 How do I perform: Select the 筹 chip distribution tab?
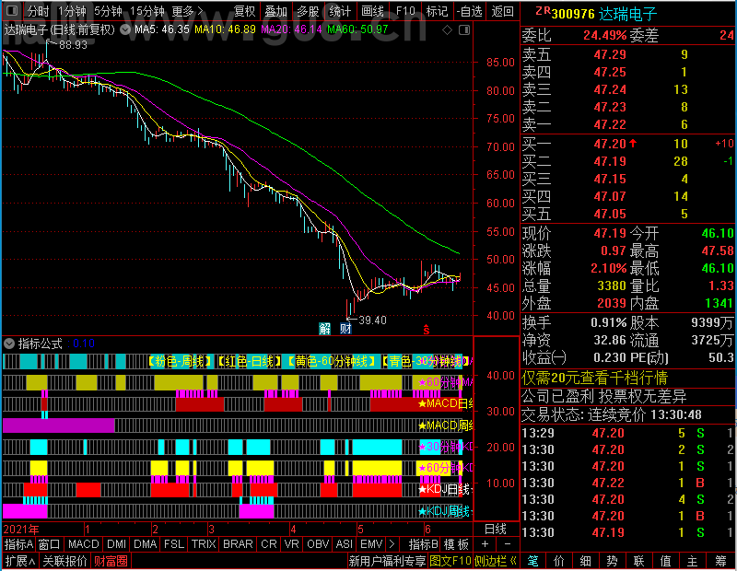click(x=721, y=561)
